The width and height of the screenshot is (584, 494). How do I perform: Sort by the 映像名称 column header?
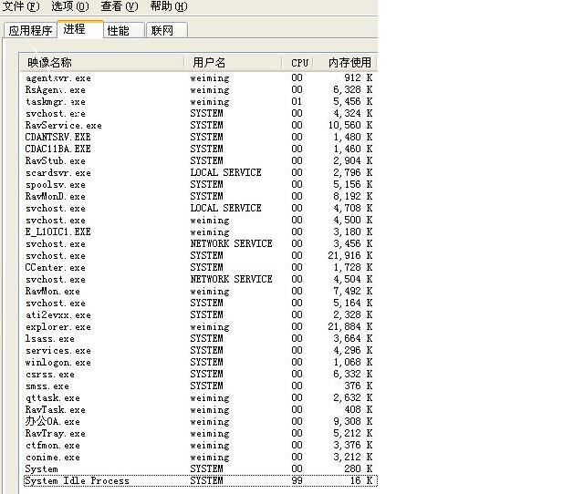[x=101, y=63]
